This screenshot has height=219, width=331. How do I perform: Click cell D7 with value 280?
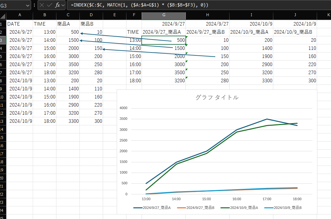pos(91,73)
